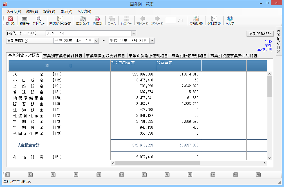284x187 pixels.
Task: Click the 閉じる (close) toolbar icon
Action: tap(10, 19)
